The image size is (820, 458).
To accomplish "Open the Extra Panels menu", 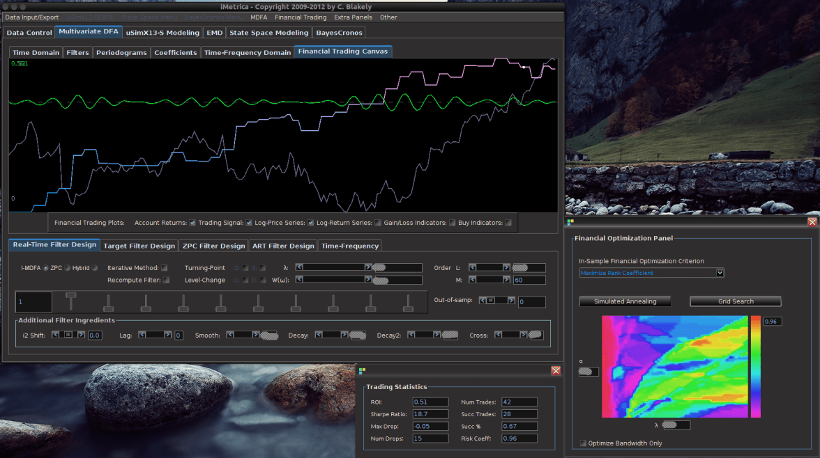I will [x=353, y=17].
